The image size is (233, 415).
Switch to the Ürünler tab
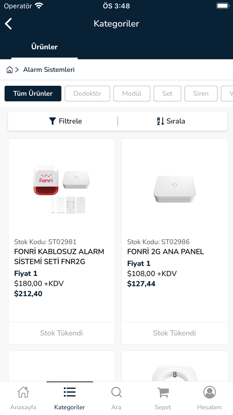pyautogui.click(x=44, y=47)
